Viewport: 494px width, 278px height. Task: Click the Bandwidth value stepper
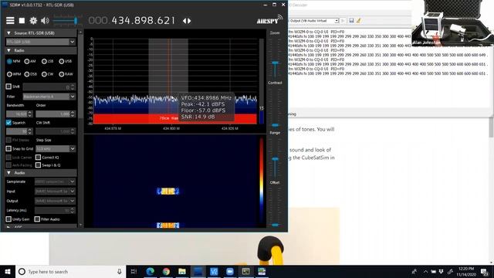pyautogui.click(x=30, y=114)
